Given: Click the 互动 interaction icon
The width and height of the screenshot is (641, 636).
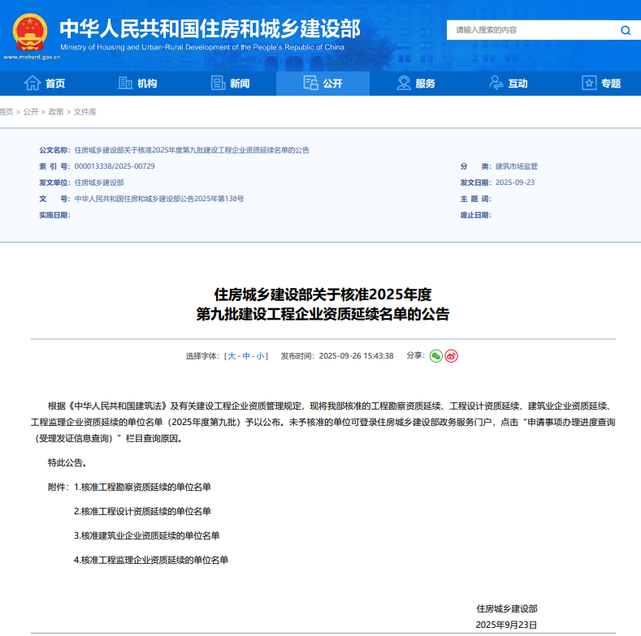Looking at the screenshot, I should click(x=496, y=84).
